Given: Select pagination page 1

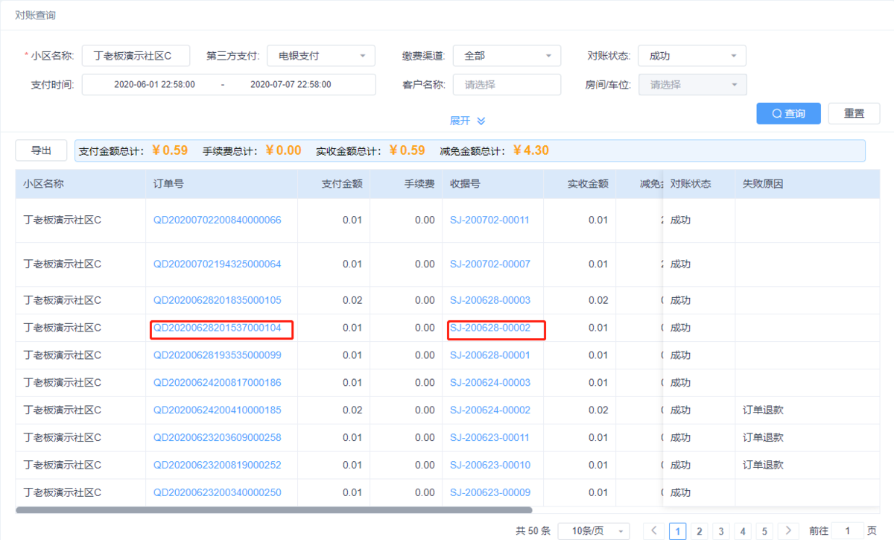Looking at the screenshot, I should coord(678,531).
